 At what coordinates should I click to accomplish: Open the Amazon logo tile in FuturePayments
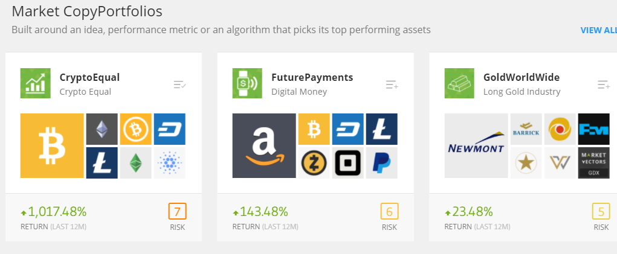tap(264, 145)
